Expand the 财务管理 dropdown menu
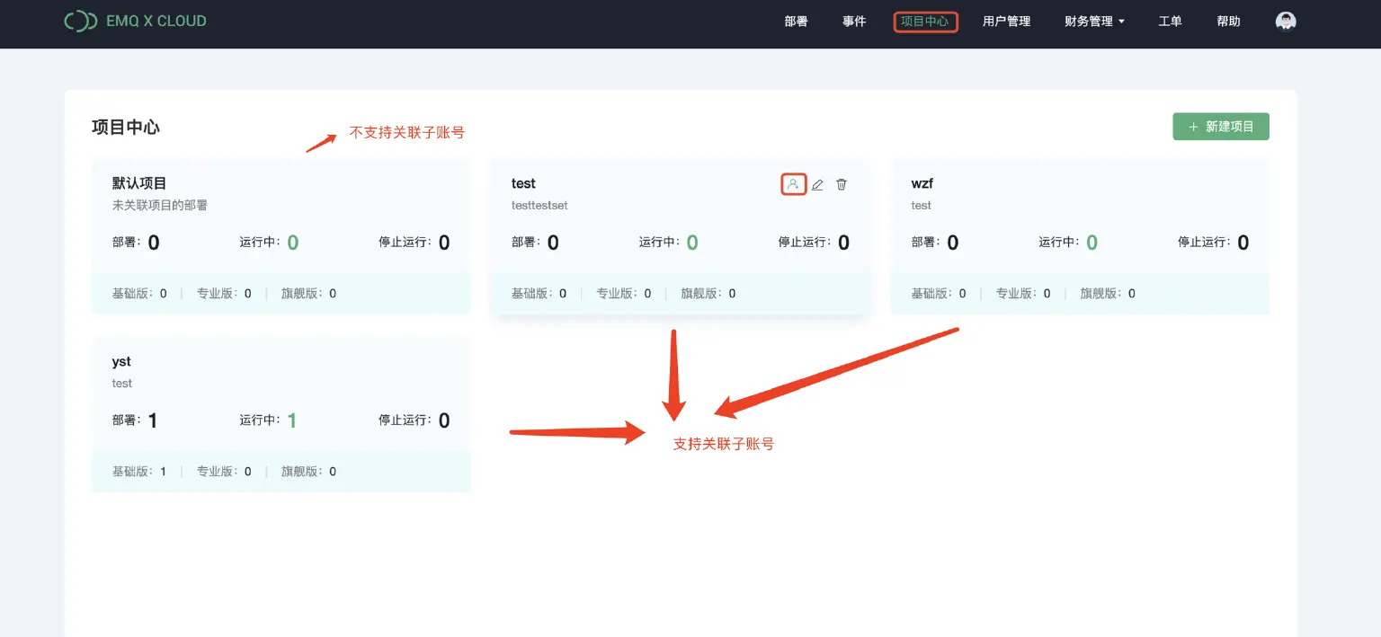The height and width of the screenshot is (637, 1381). (1094, 22)
